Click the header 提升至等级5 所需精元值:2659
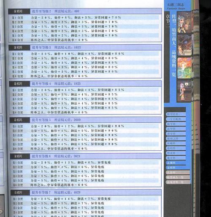 pos(56,120)
